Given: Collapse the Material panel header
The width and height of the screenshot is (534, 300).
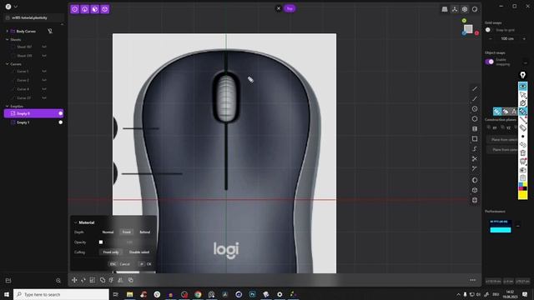Looking at the screenshot, I should [x=76, y=222].
